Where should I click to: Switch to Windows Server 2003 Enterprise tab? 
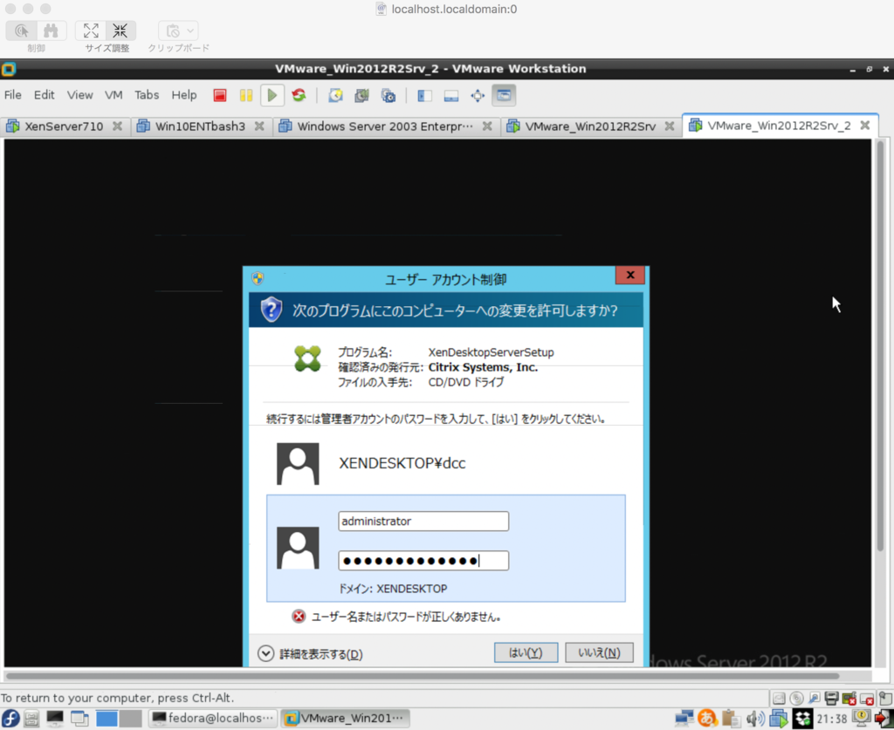coord(385,126)
